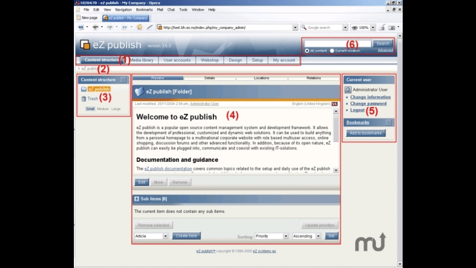
Task: Click the Add to bookmarks button
Action: tap(365, 133)
